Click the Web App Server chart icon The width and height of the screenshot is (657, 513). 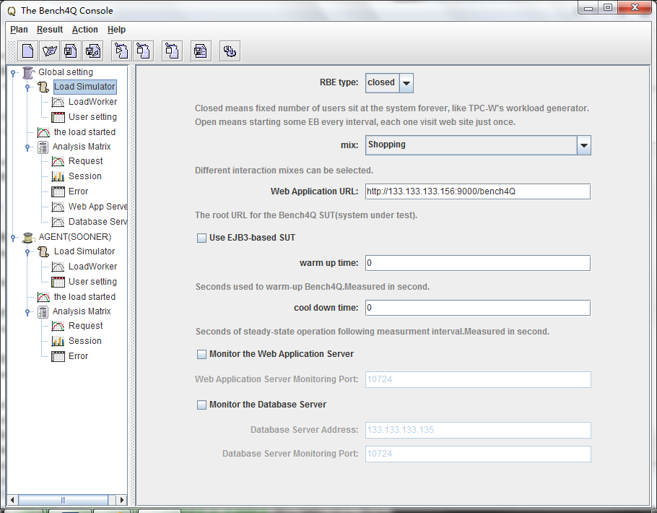click(58, 207)
